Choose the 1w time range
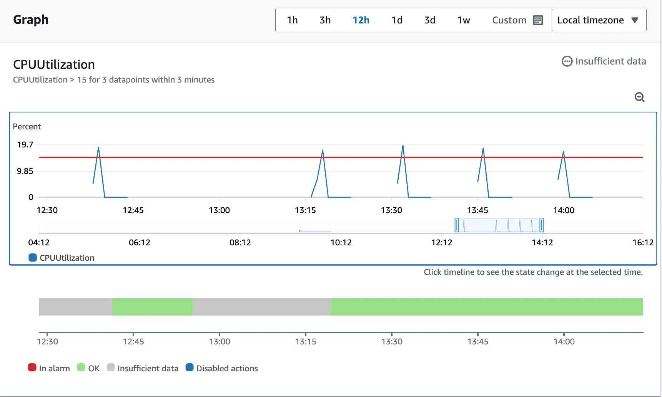Viewport: 662px width, 397px height. 464,20
